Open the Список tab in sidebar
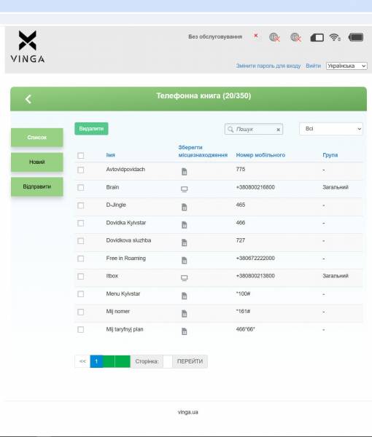This screenshot has width=372, height=437. pyautogui.click(x=37, y=138)
